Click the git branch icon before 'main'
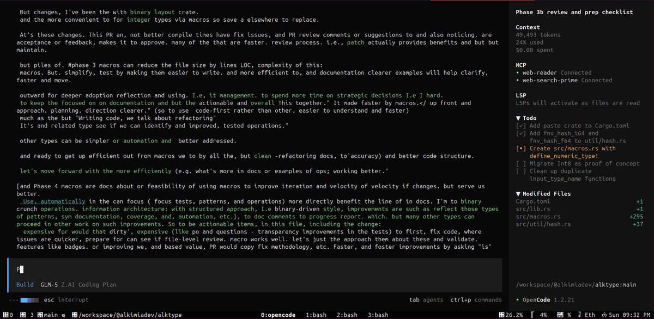654x319 pixels. pos(40,315)
